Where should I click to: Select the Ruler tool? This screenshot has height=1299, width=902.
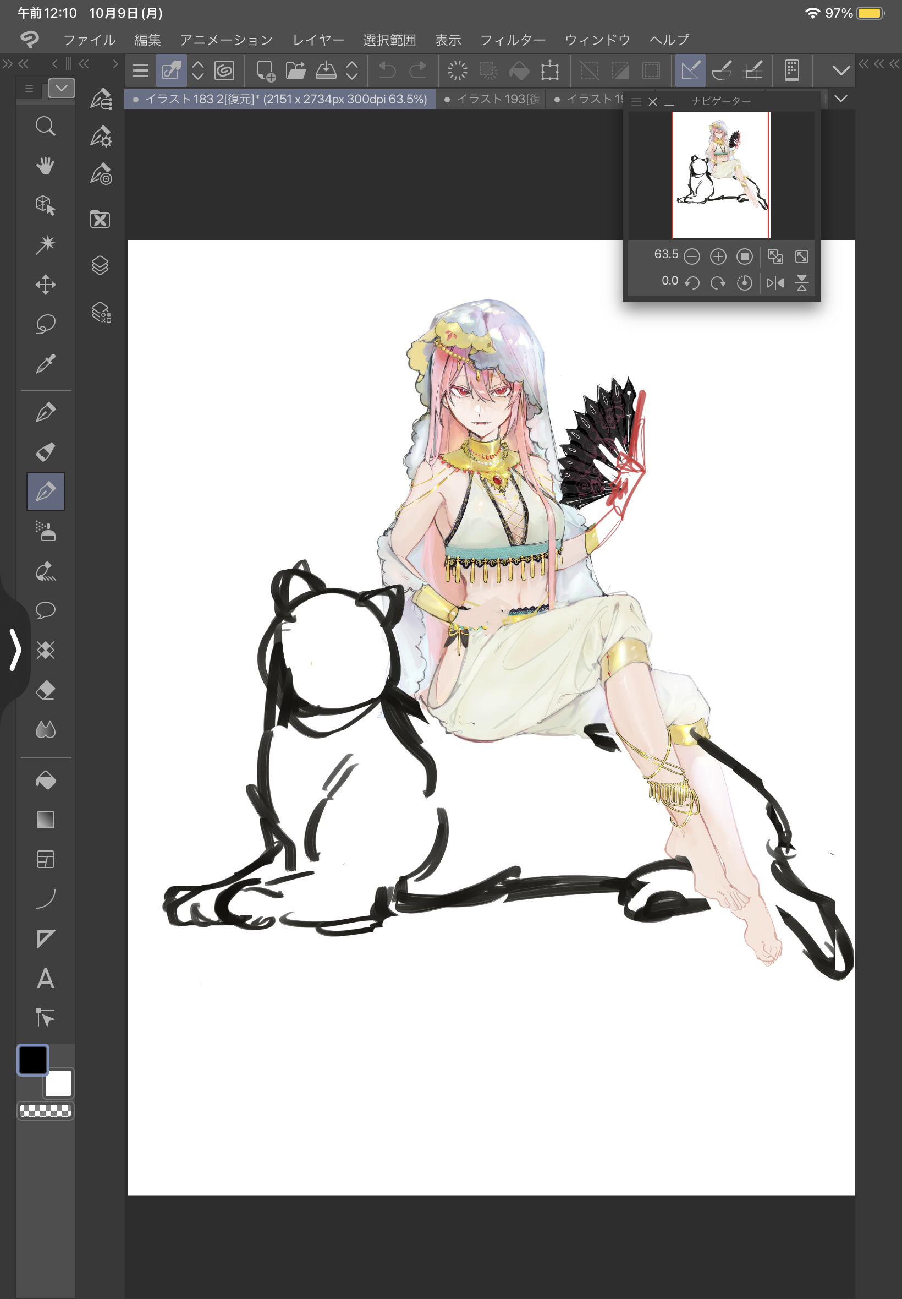coord(45,939)
